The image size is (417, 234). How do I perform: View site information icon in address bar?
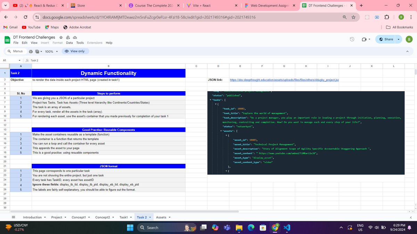tap(36, 17)
